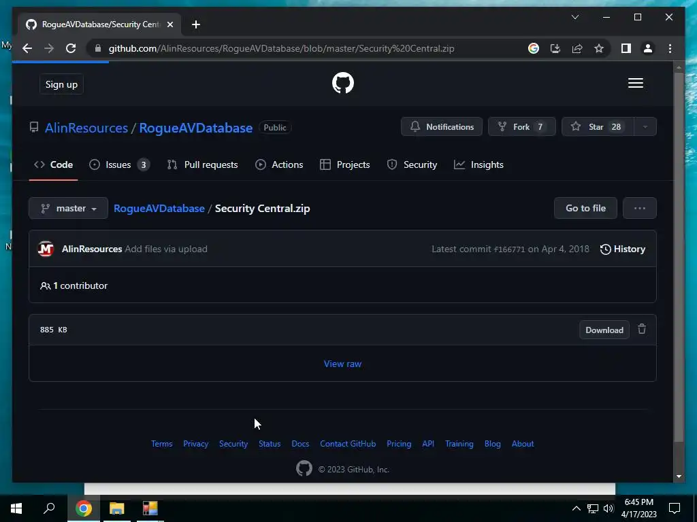
Task: Open the volume control tray icon
Action: click(x=609, y=508)
